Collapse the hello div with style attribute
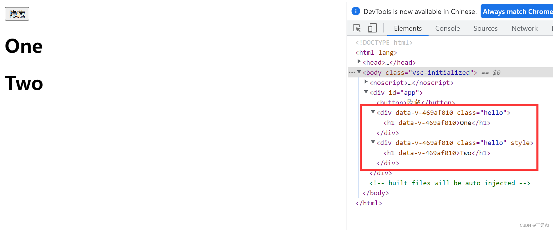The height and width of the screenshot is (230, 553). coord(373,142)
